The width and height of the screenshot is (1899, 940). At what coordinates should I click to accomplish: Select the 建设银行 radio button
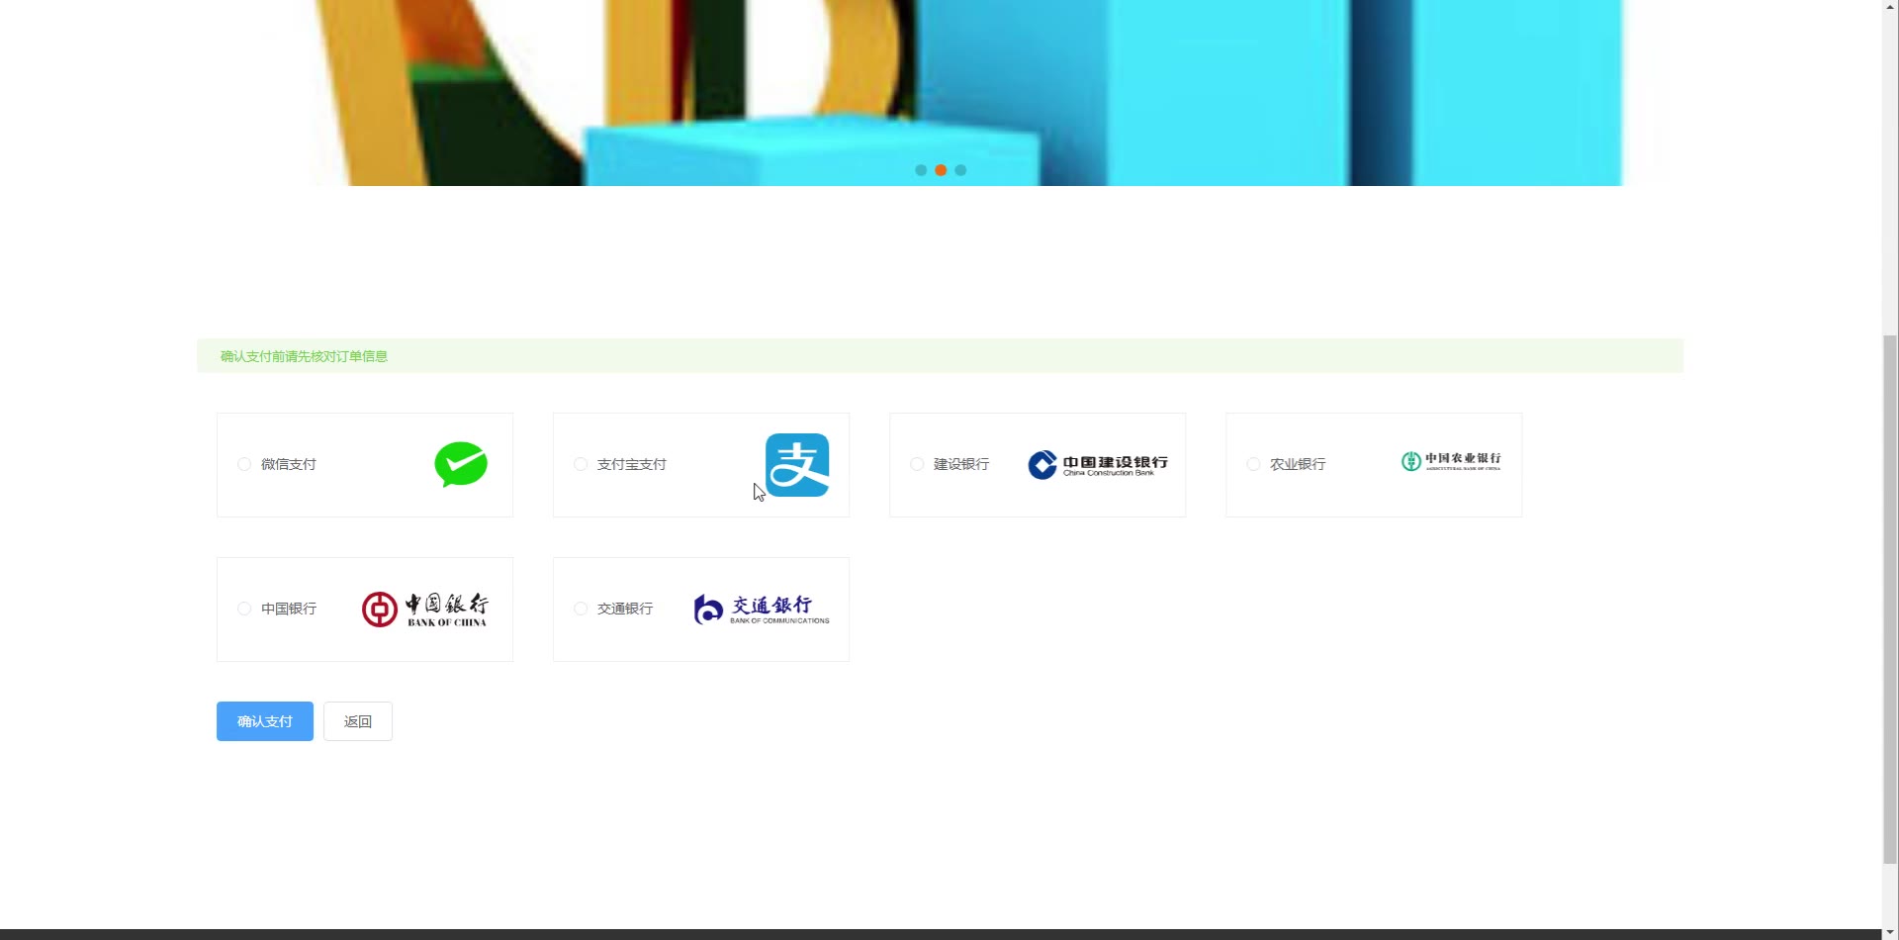pos(917,464)
